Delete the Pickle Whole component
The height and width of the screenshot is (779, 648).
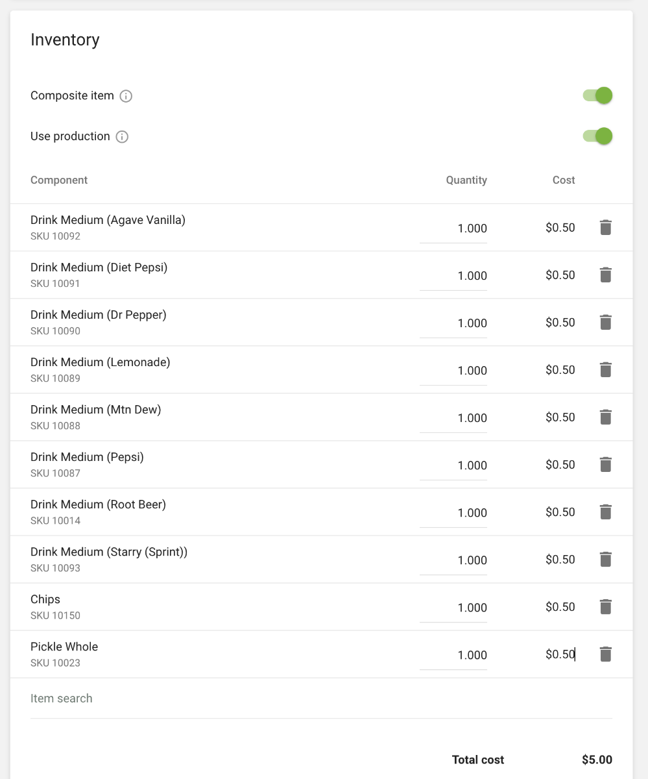(x=605, y=654)
